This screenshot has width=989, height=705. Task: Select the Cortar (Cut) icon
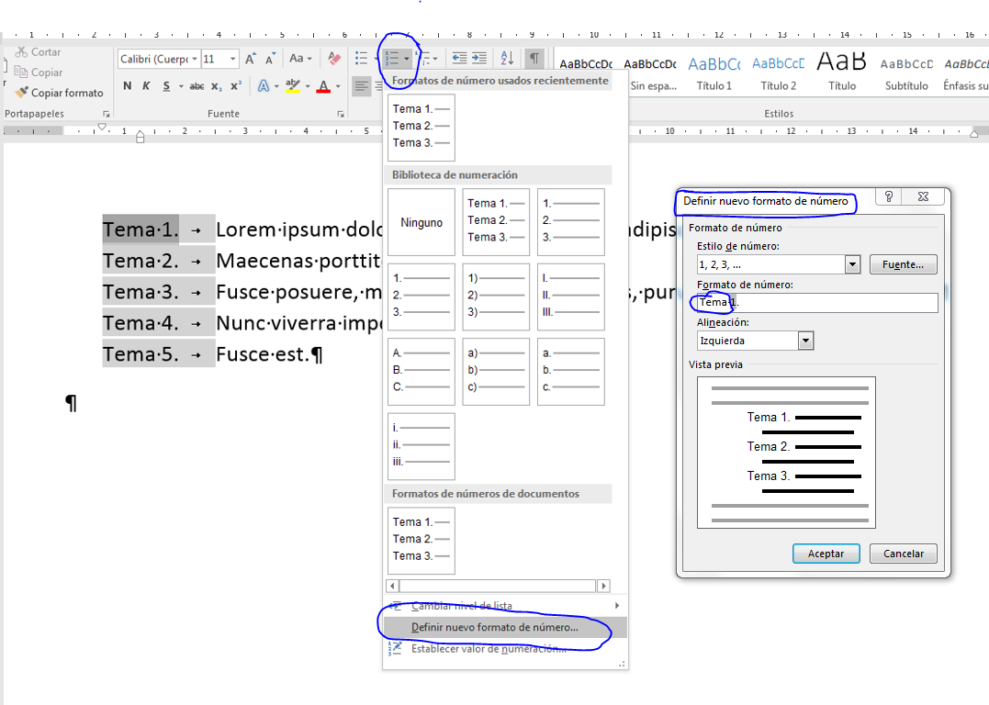[x=23, y=51]
